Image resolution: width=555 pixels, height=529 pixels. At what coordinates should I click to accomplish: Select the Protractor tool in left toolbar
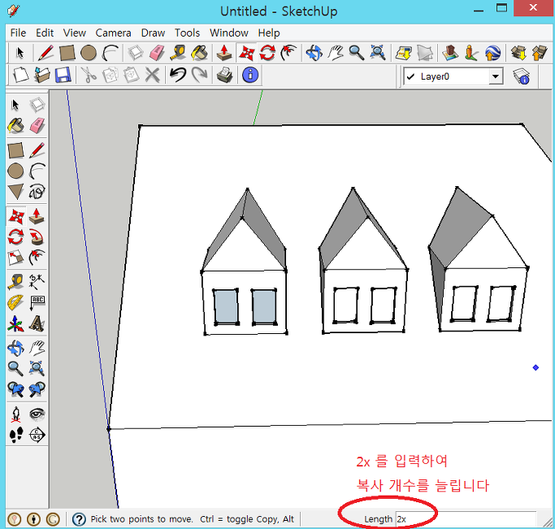pos(16,303)
